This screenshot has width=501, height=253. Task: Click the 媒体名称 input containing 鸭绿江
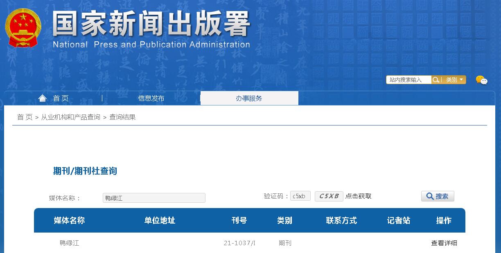(154, 197)
